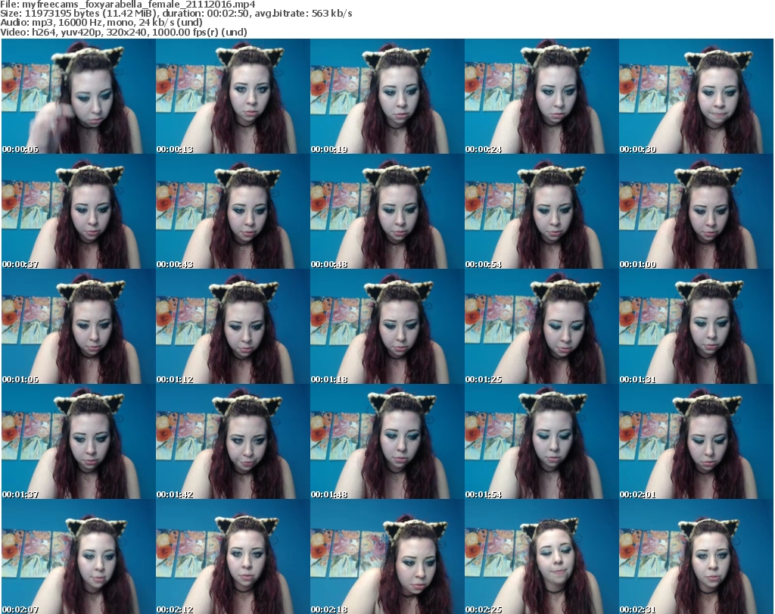Choose the frame marked 00:01:00
This screenshot has width=775, height=614.
(696, 211)
